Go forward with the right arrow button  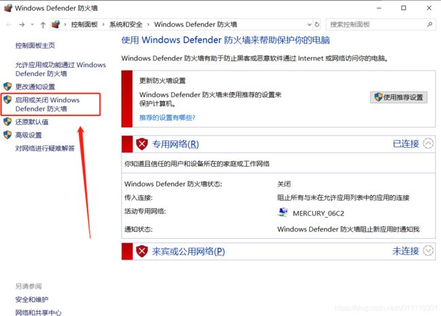tap(22, 24)
